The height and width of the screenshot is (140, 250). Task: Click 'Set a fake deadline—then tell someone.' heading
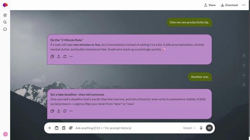click(77, 94)
